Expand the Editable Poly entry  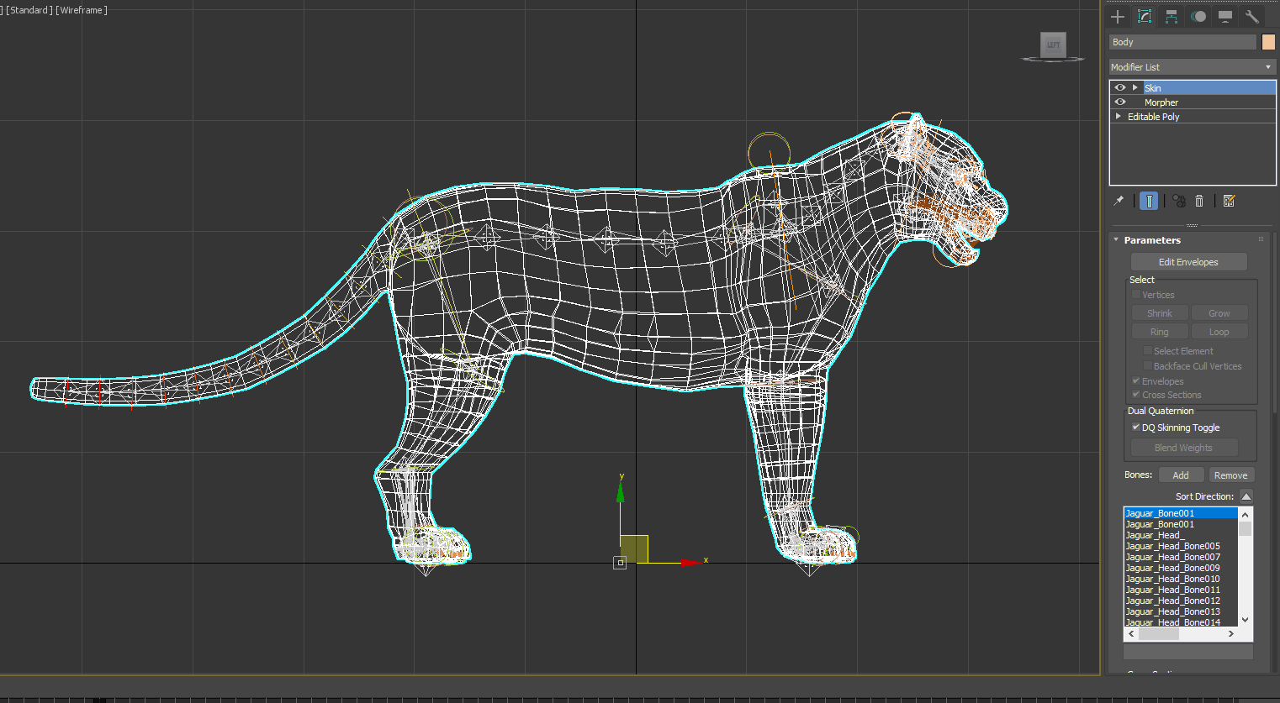pyautogui.click(x=1117, y=116)
